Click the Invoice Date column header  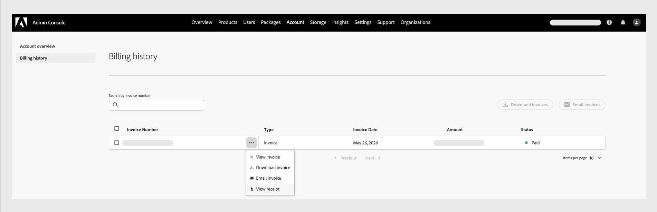tap(365, 130)
